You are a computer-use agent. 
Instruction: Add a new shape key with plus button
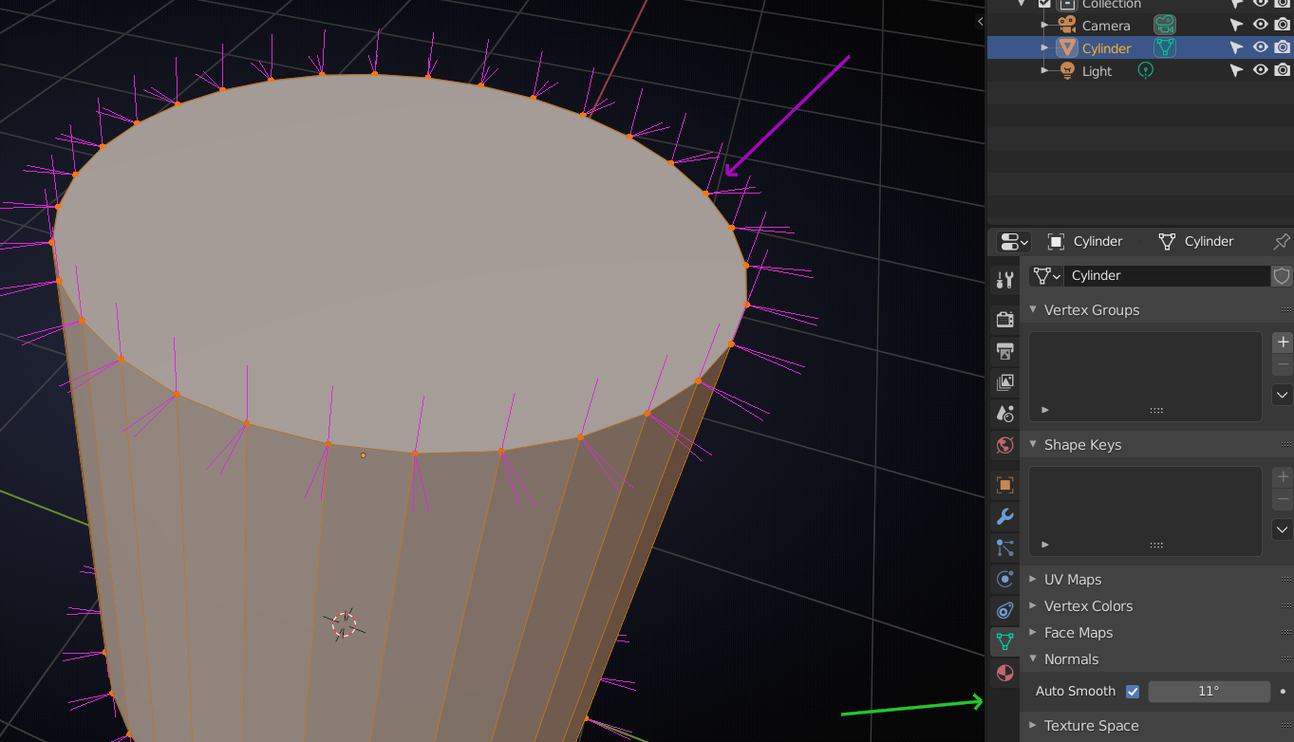click(x=1282, y=476)
